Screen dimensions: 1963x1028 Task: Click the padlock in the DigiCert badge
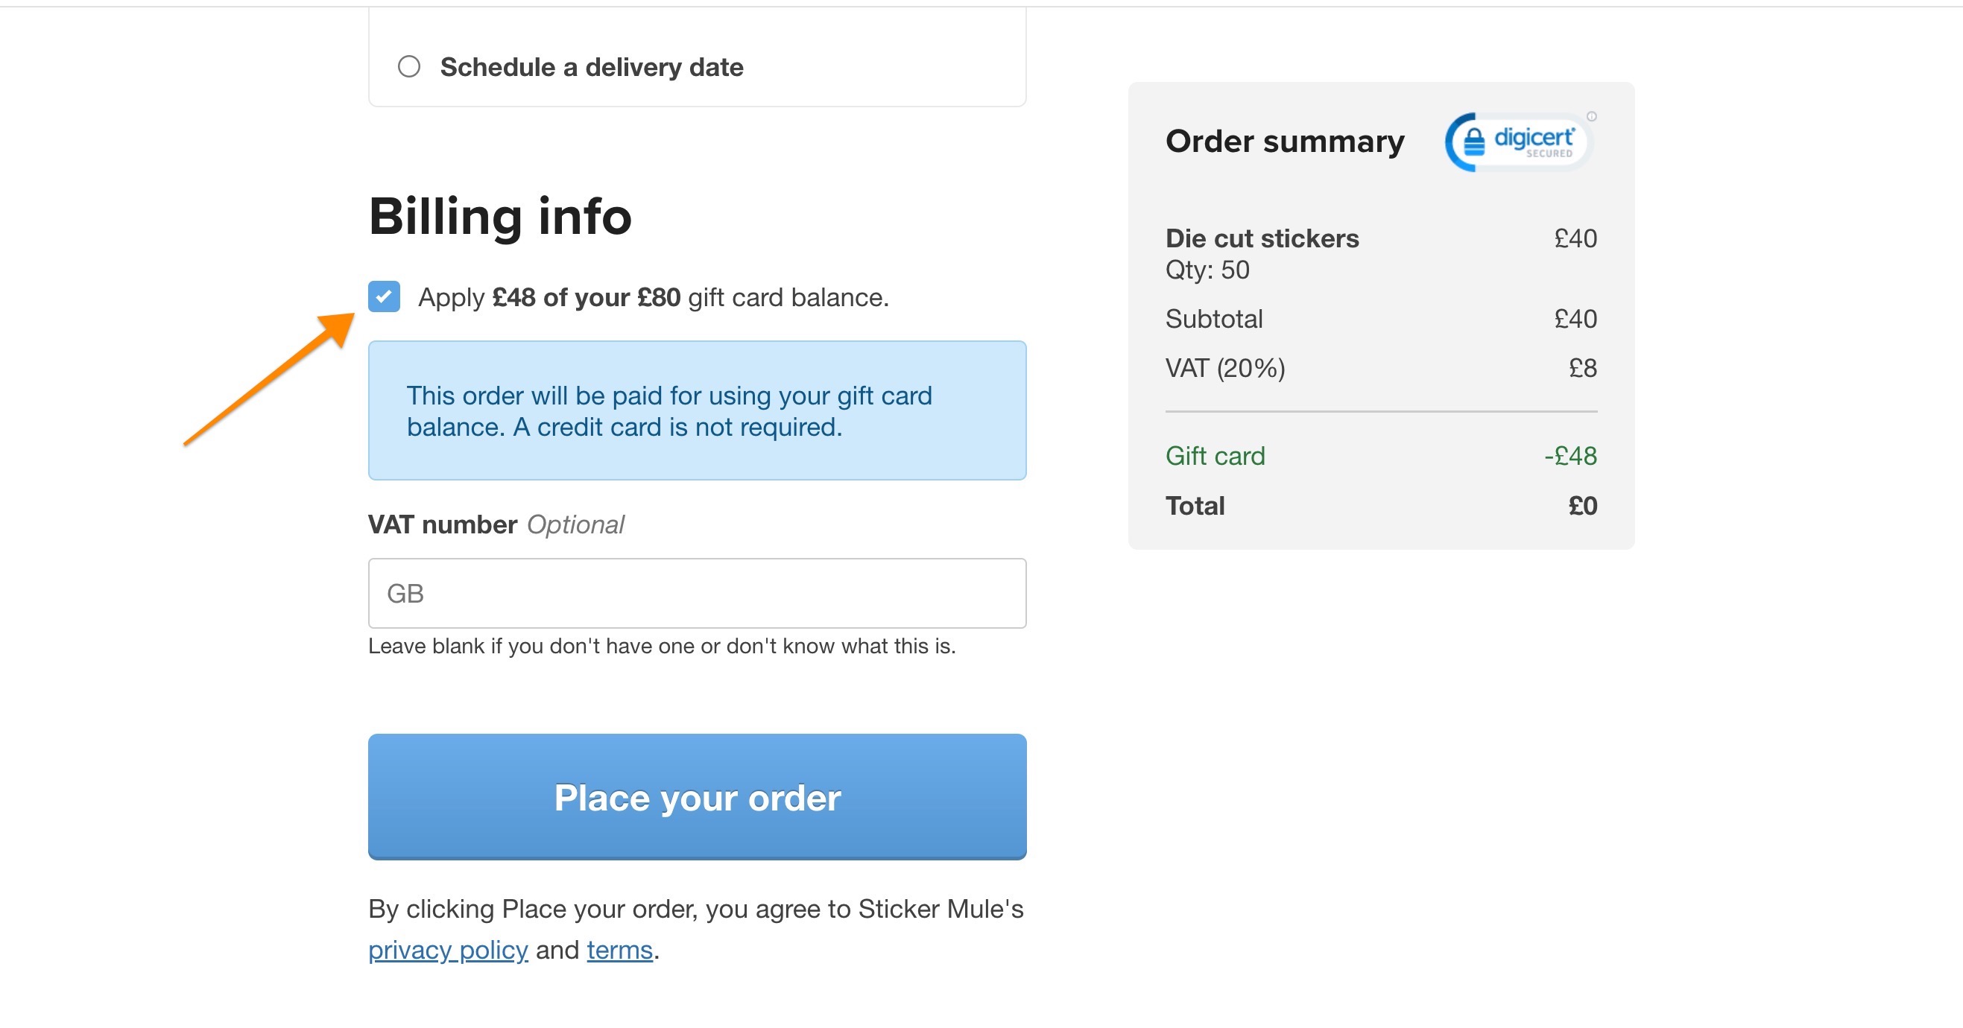[x=1476, y=142]
